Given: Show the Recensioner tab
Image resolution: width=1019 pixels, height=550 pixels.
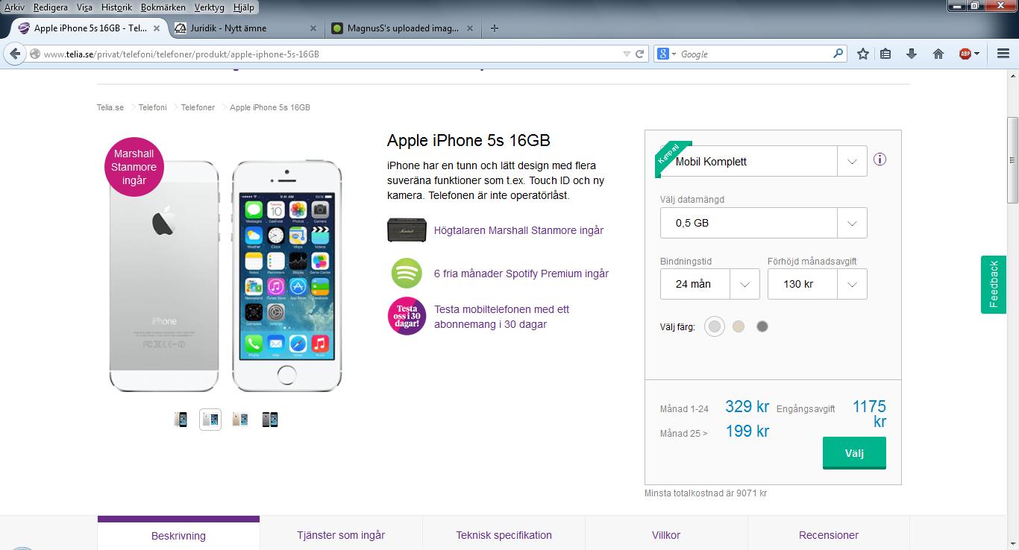Looking at the screenshot, I should click(x=829, y=534).
